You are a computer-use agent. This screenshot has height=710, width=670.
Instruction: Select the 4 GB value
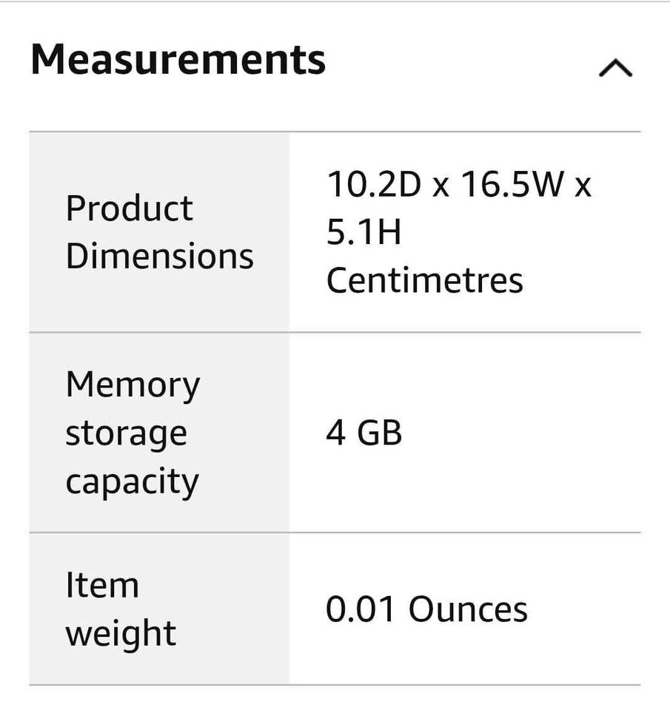coord(364,433)
